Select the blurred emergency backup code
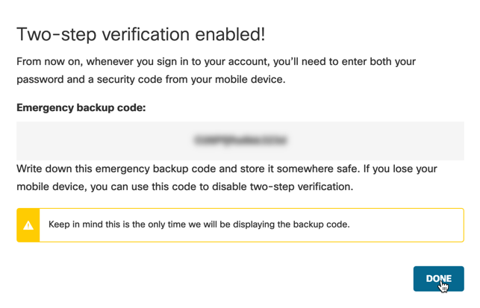Image resolution: width=480 pixels, height=308 pixels. 240,140
